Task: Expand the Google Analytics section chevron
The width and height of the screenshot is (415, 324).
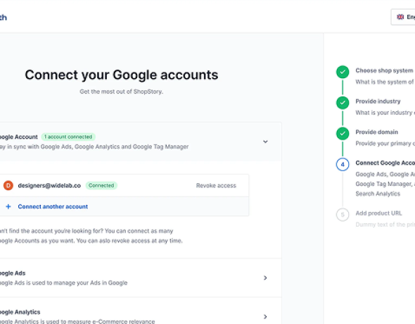Action: (x=265, y=316)
